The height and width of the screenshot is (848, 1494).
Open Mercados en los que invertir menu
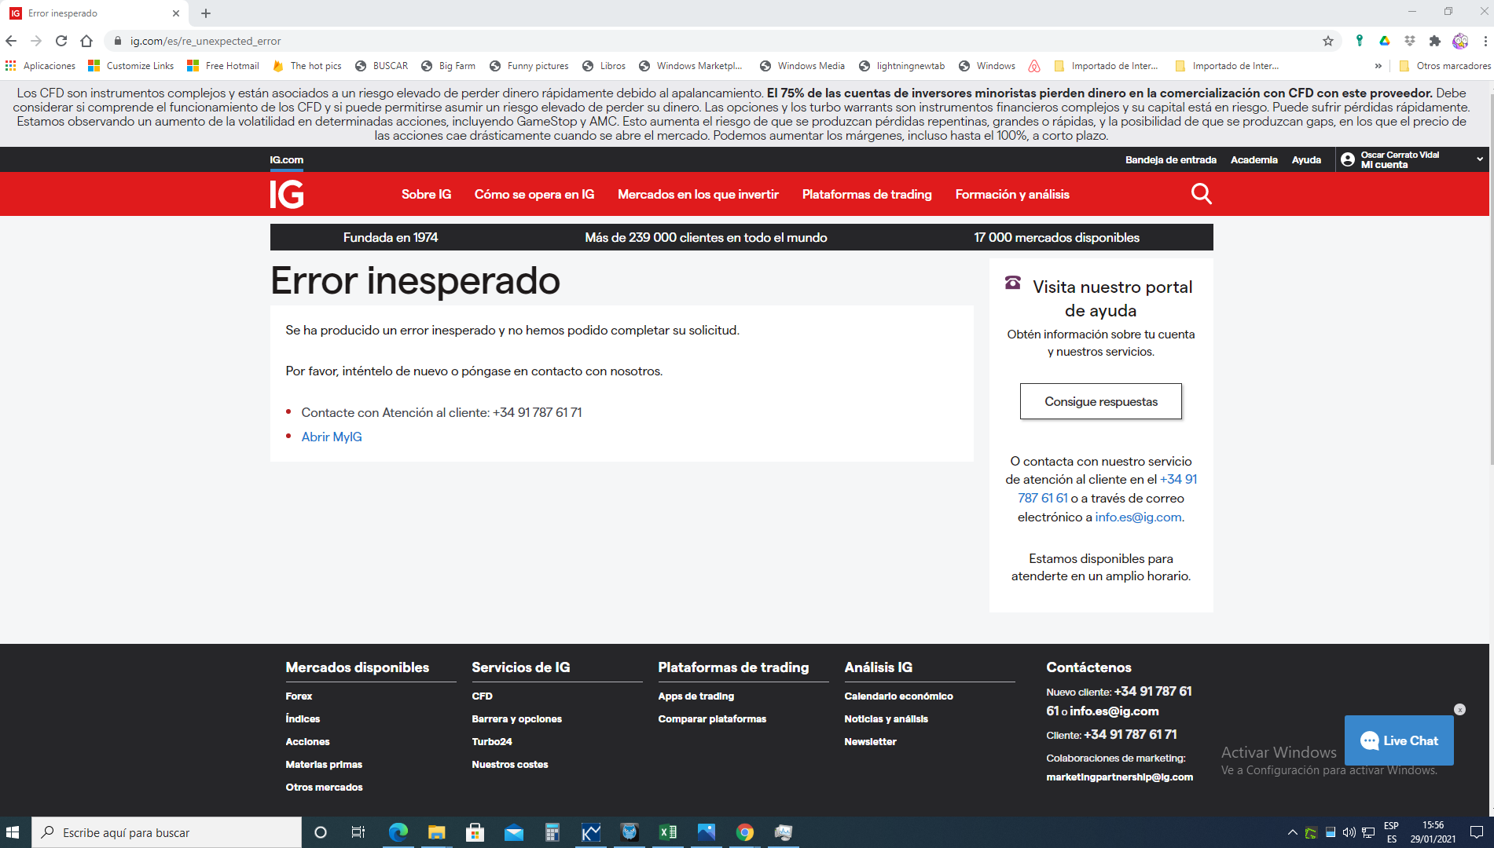click(x=698, y=194)
